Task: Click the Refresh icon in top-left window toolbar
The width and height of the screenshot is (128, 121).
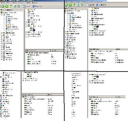Action: click(x=15, y=6)
